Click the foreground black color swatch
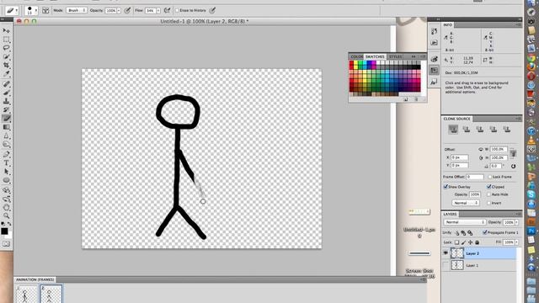Screen dimensions: 539x303 pos(4,231)
